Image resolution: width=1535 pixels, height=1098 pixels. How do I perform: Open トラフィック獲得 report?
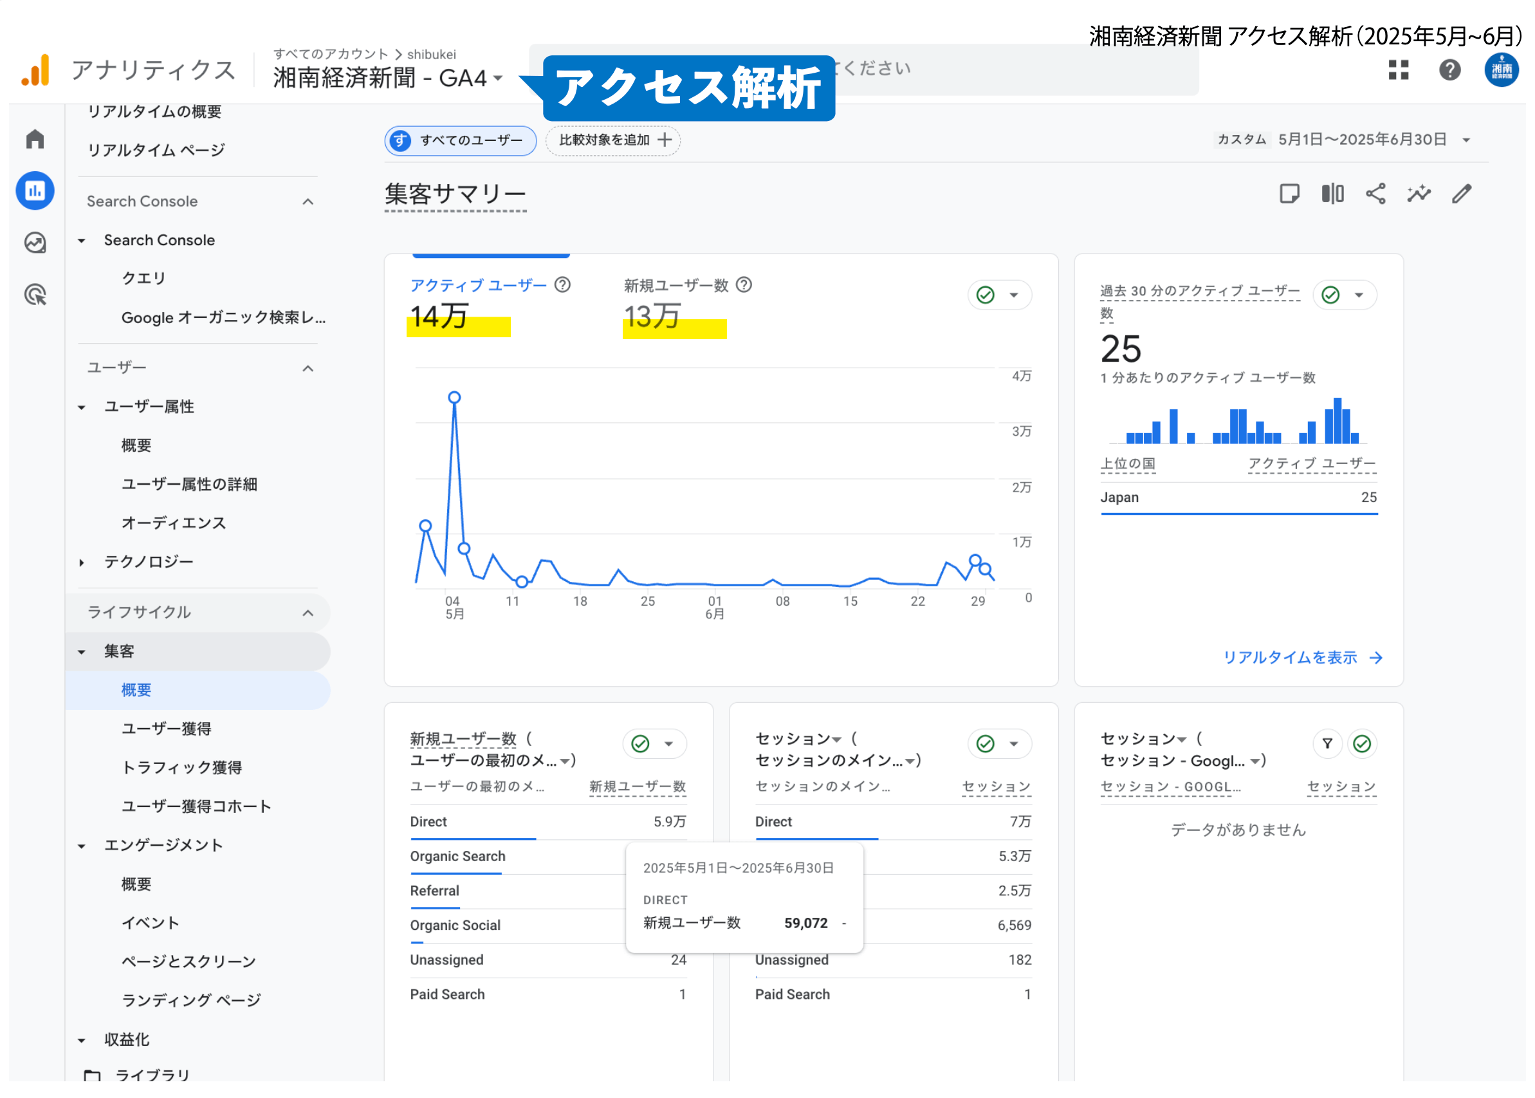point(181,768)
